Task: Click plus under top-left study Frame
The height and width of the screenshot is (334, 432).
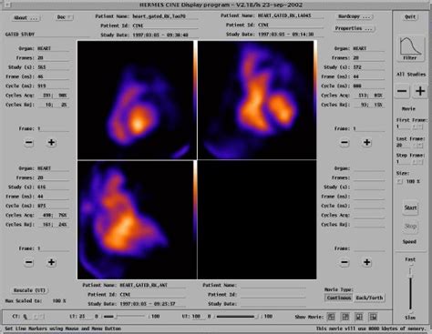Action: pos(51,142)
